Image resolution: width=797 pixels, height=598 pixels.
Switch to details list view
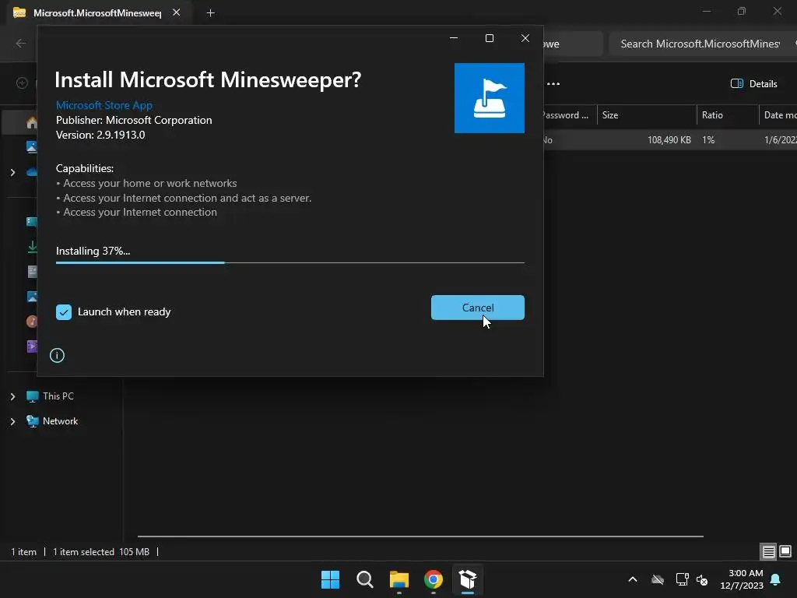(x=768, y=551)
